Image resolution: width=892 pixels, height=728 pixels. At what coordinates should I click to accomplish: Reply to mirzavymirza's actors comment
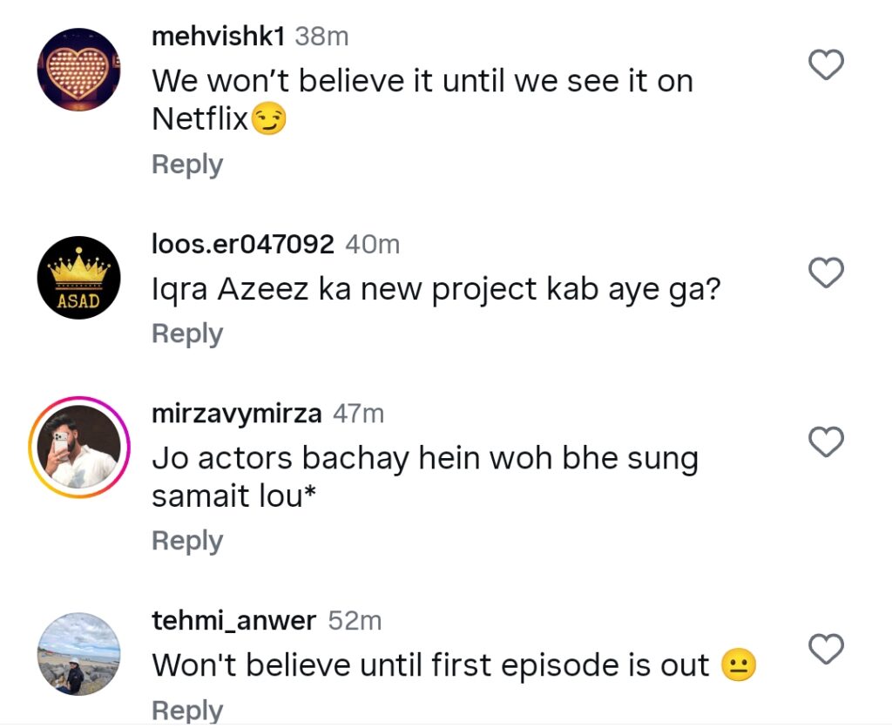(x=187, y=541)
